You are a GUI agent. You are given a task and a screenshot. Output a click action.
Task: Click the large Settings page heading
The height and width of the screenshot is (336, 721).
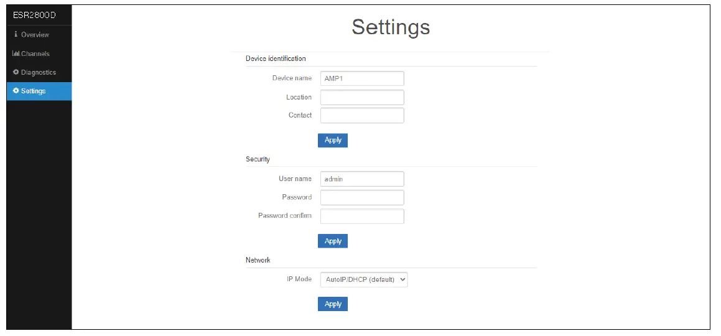click(x=391, y=27)
